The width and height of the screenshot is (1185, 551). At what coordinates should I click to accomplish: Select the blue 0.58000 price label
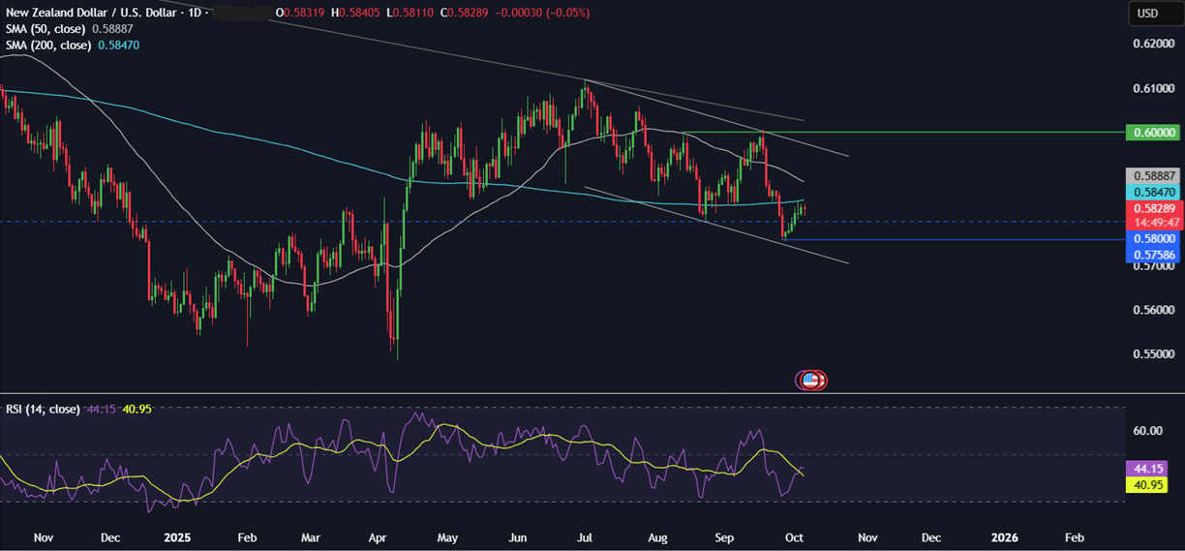[1153, 238]
